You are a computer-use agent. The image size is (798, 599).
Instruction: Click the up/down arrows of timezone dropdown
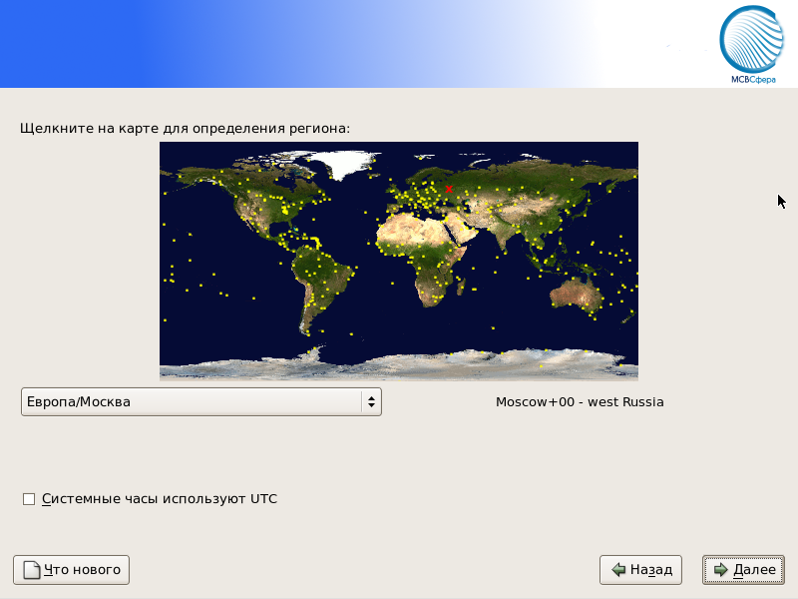point(371,402)
